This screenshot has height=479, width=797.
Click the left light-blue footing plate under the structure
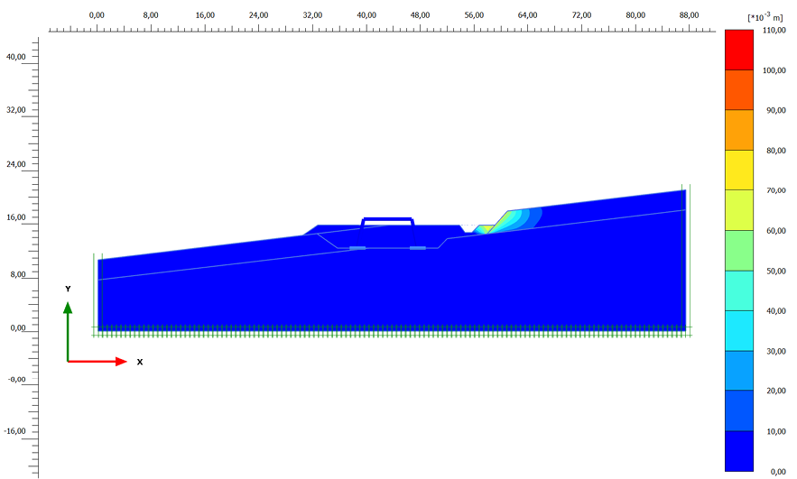pyautogui.click(x=357, y=248)
